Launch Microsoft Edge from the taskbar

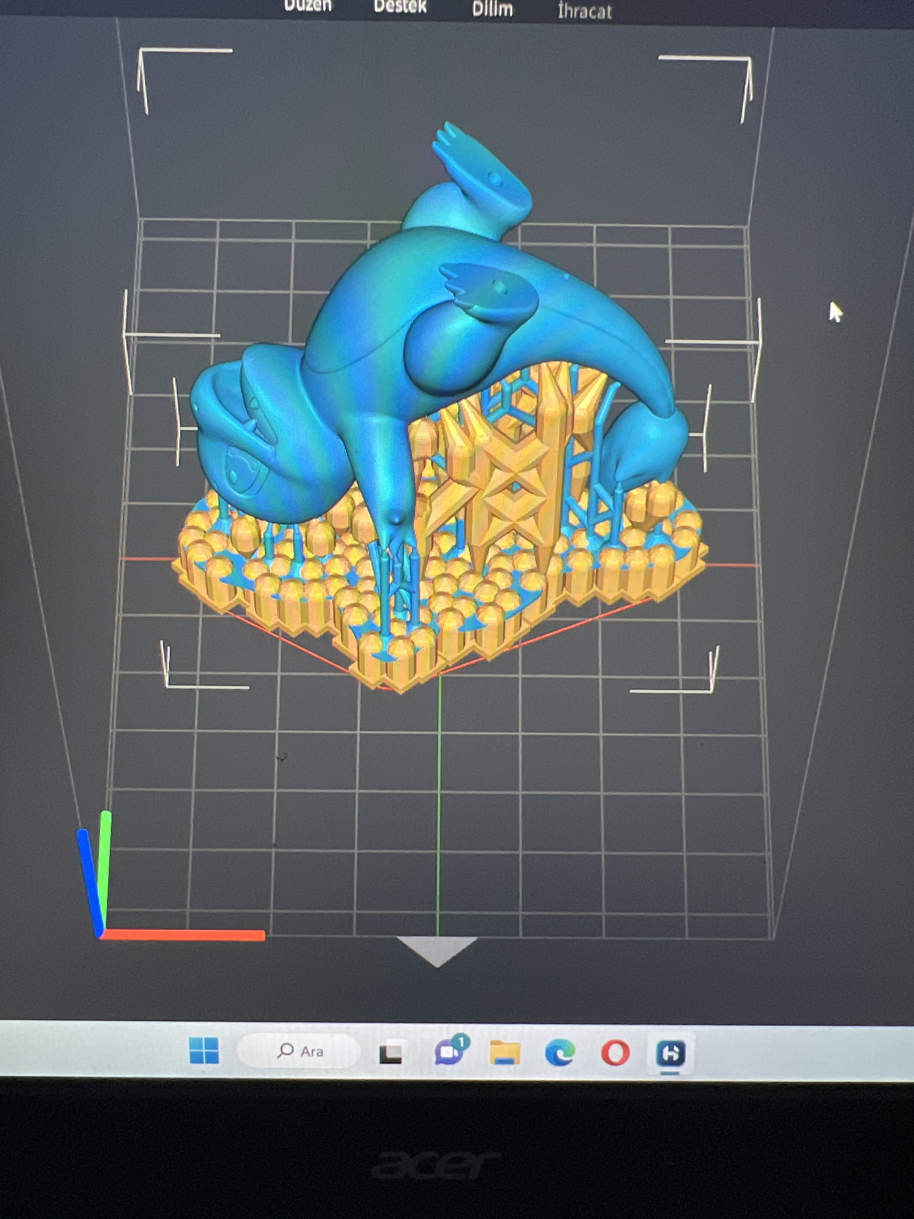560,1053
